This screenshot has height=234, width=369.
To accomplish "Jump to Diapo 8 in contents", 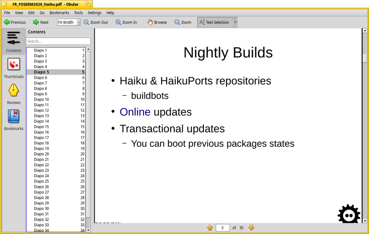I will 56,89.
